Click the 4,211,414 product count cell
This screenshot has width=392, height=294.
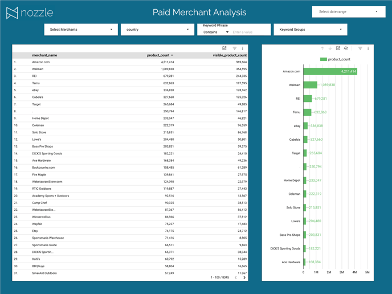tap(168, 62)
